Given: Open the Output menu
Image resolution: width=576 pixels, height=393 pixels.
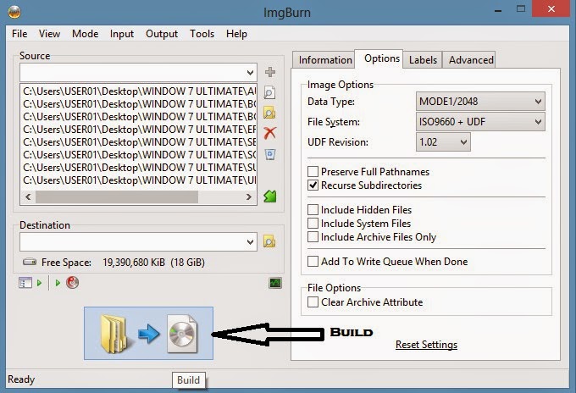Looking at the screenshot, I should pos(162,34).
